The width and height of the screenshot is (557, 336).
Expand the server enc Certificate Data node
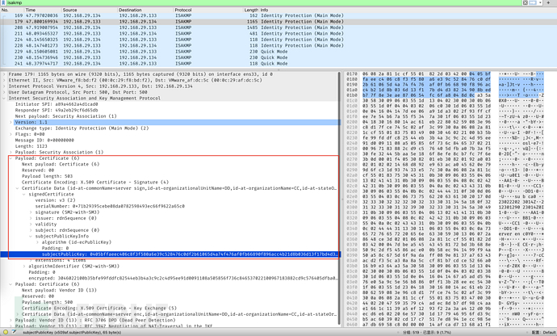(x=17, y=314)
